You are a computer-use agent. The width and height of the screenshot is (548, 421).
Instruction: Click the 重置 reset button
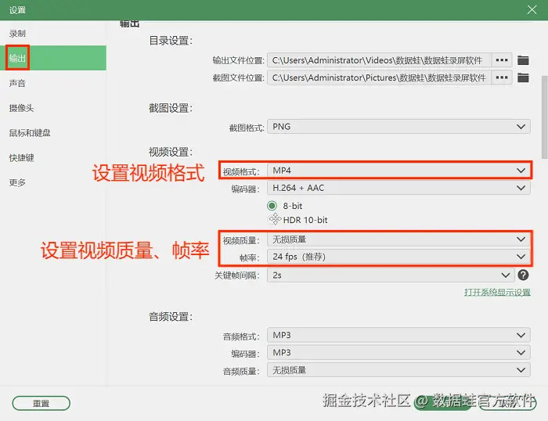coord(41,403)
